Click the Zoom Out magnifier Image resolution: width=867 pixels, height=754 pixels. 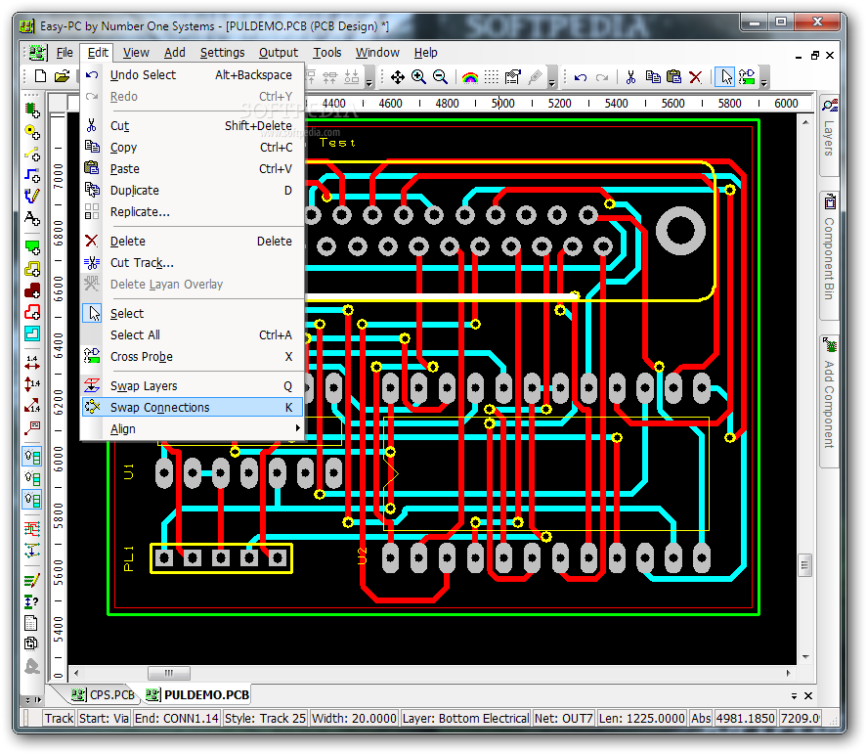click(x=440, y=77)
